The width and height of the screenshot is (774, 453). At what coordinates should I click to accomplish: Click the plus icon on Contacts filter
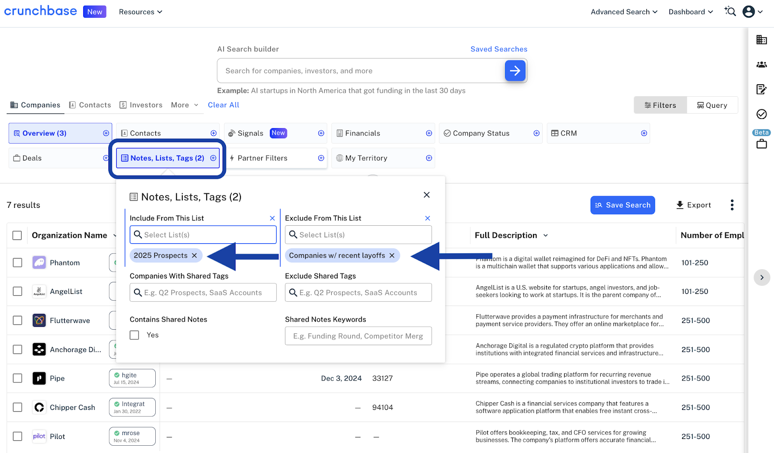(213, 133)
